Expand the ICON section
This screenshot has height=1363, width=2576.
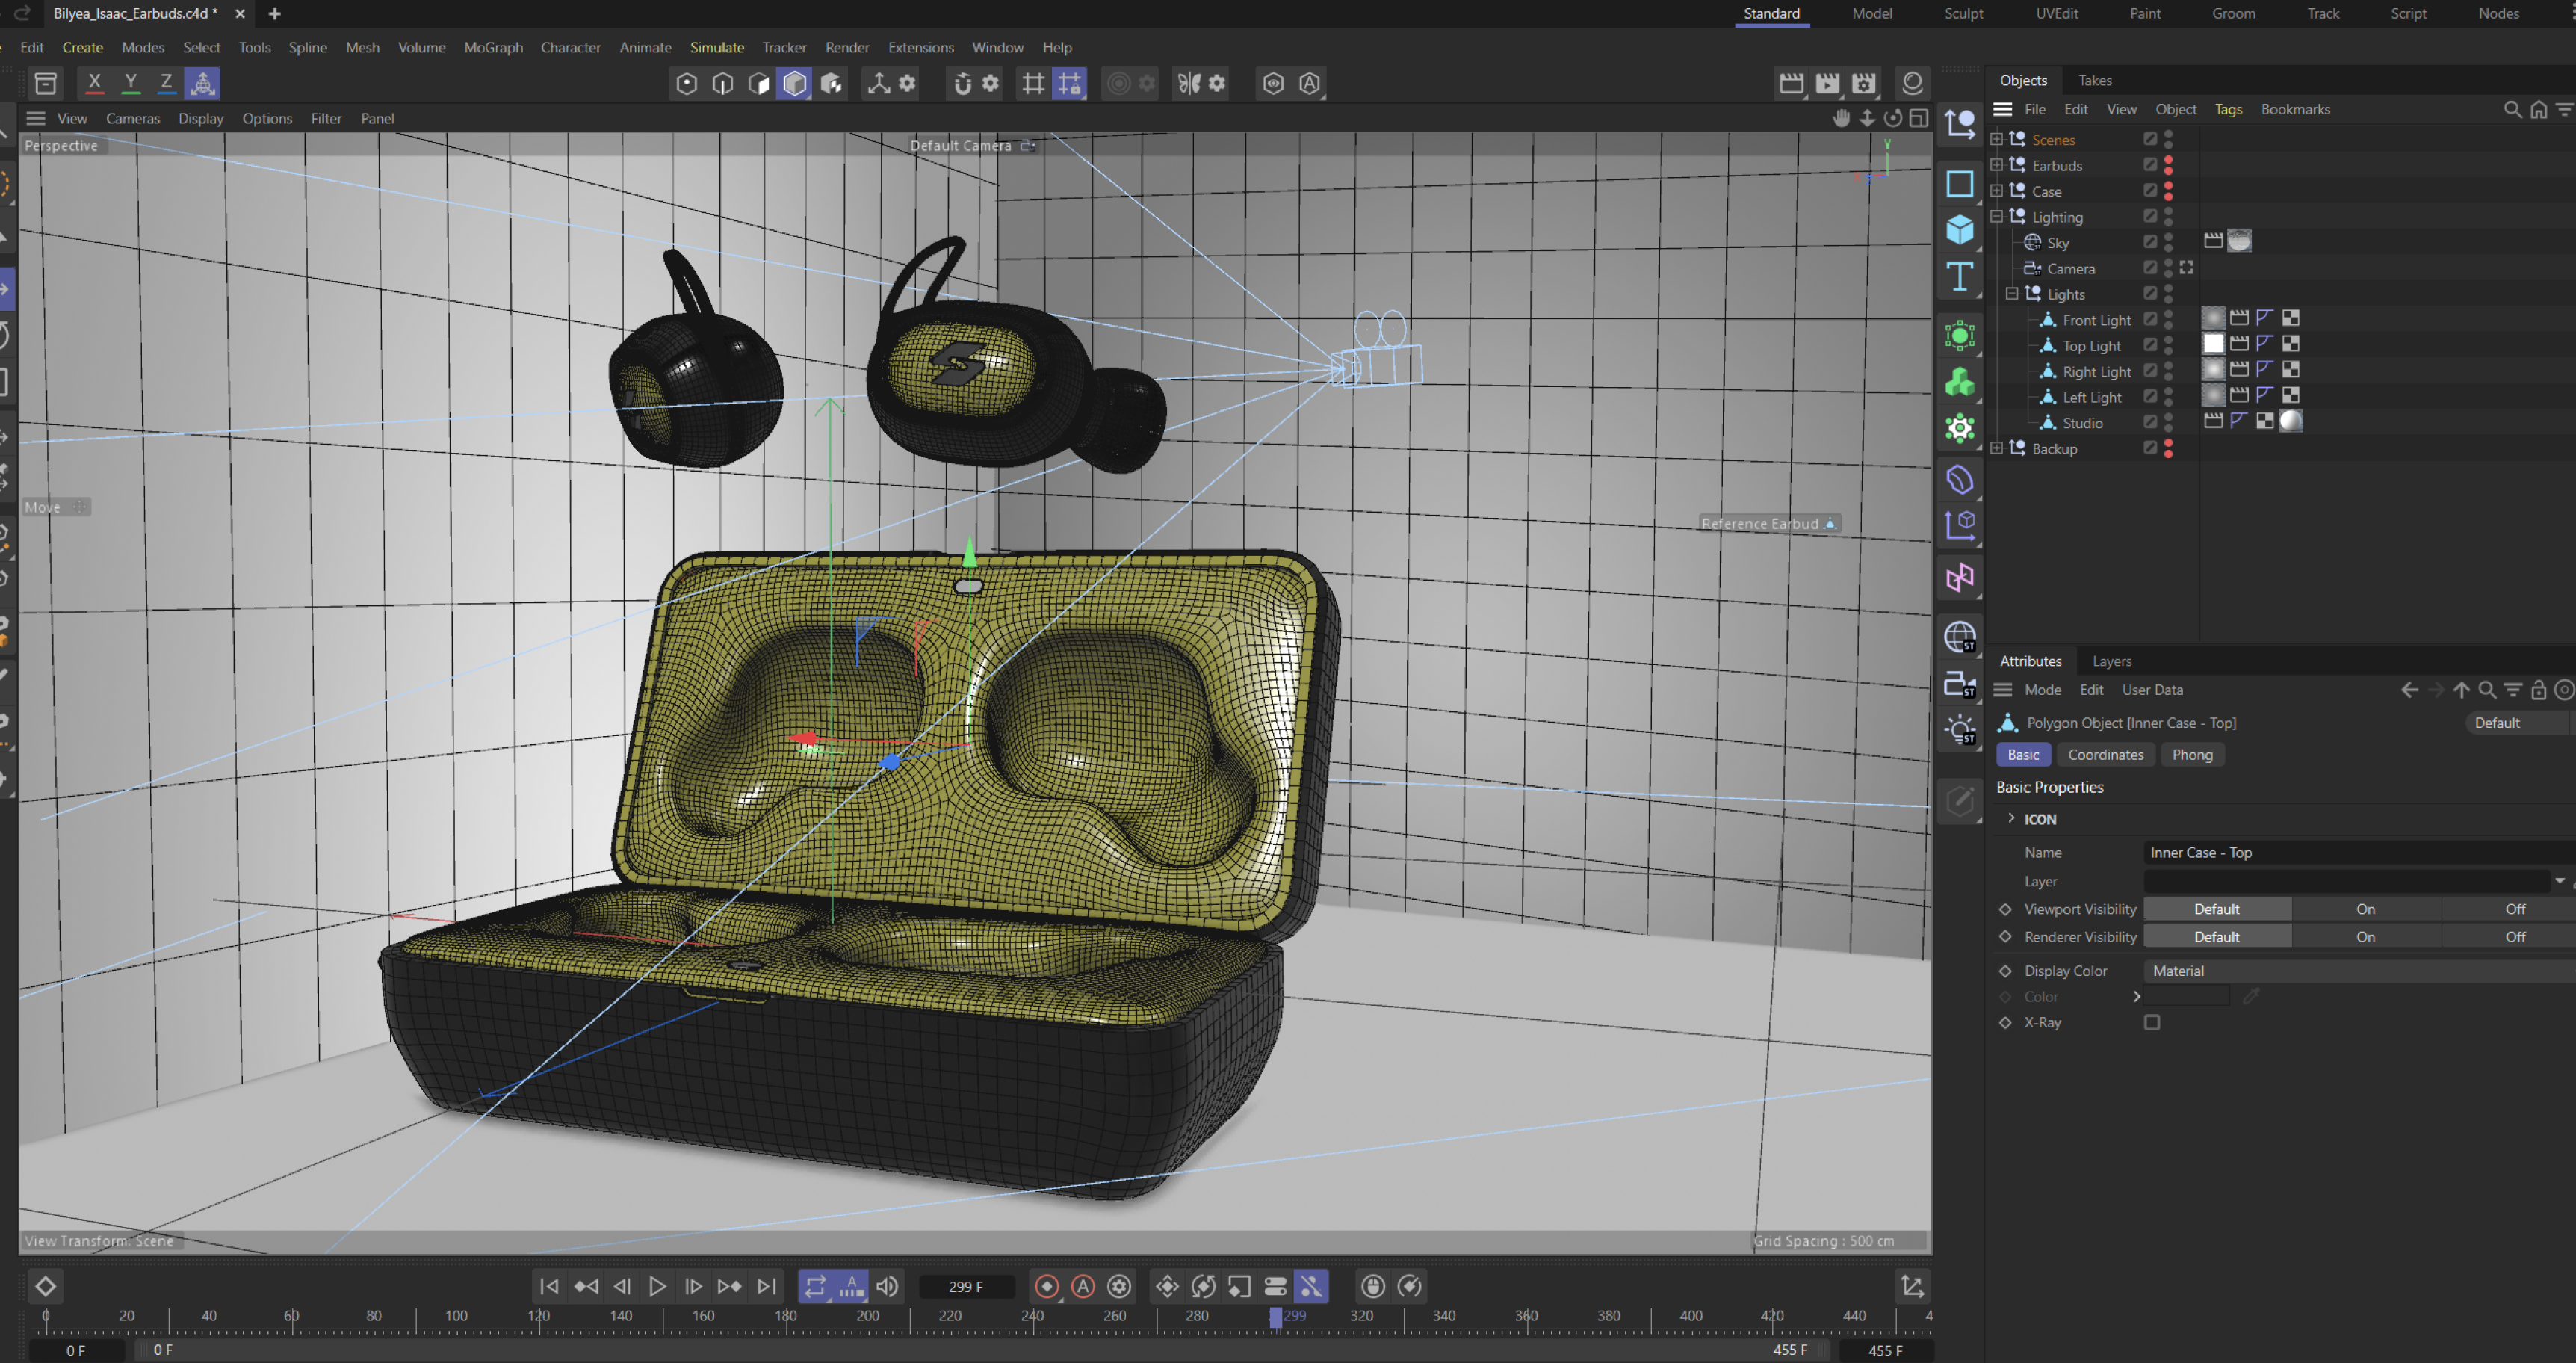coord(2011,818)
